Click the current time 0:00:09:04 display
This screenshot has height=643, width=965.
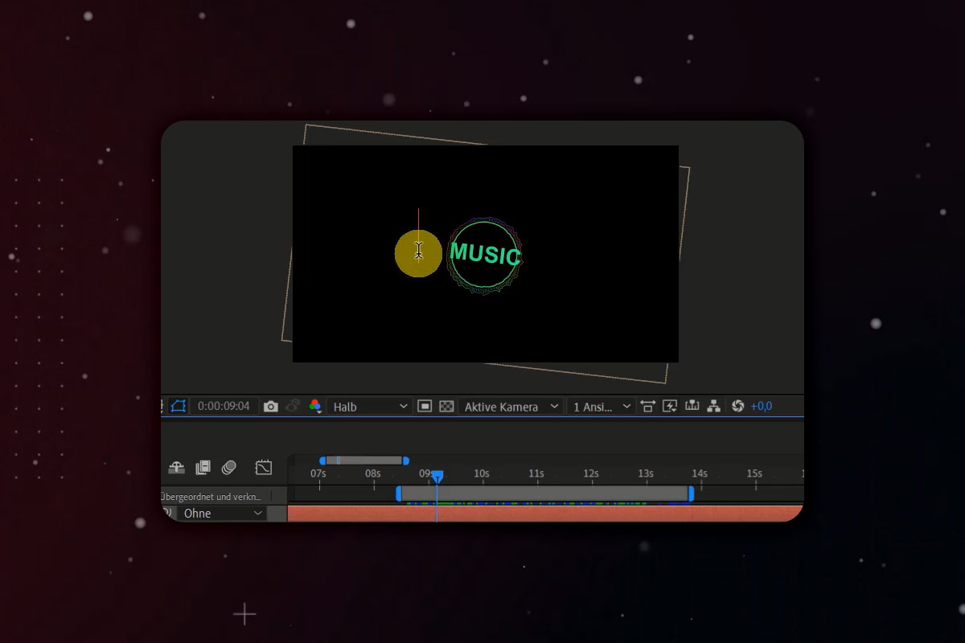(224, 407)
